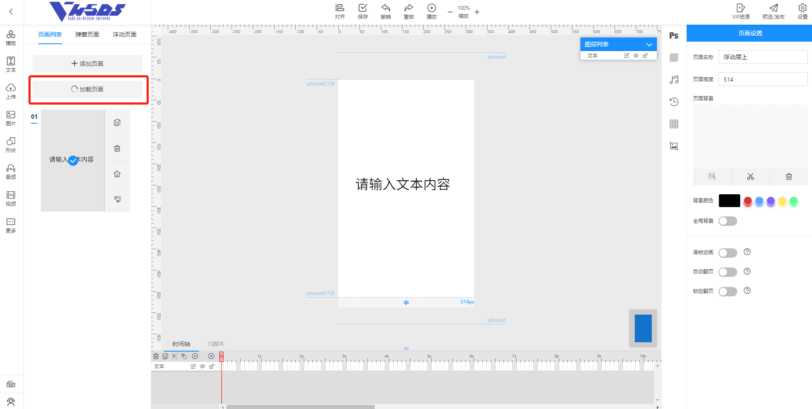Switch to 浮动页面 tab
This screenshot has width=812, height=409.
(124, 34)
